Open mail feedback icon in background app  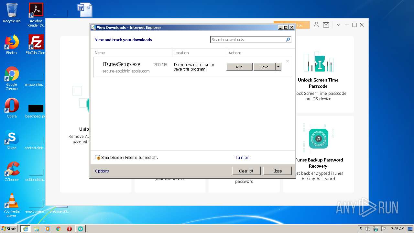(x=326, y=25)
